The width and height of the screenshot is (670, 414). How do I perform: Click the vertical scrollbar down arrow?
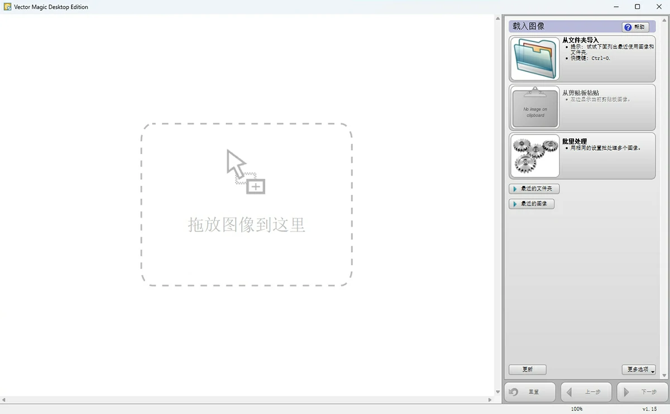click(498, 392)
